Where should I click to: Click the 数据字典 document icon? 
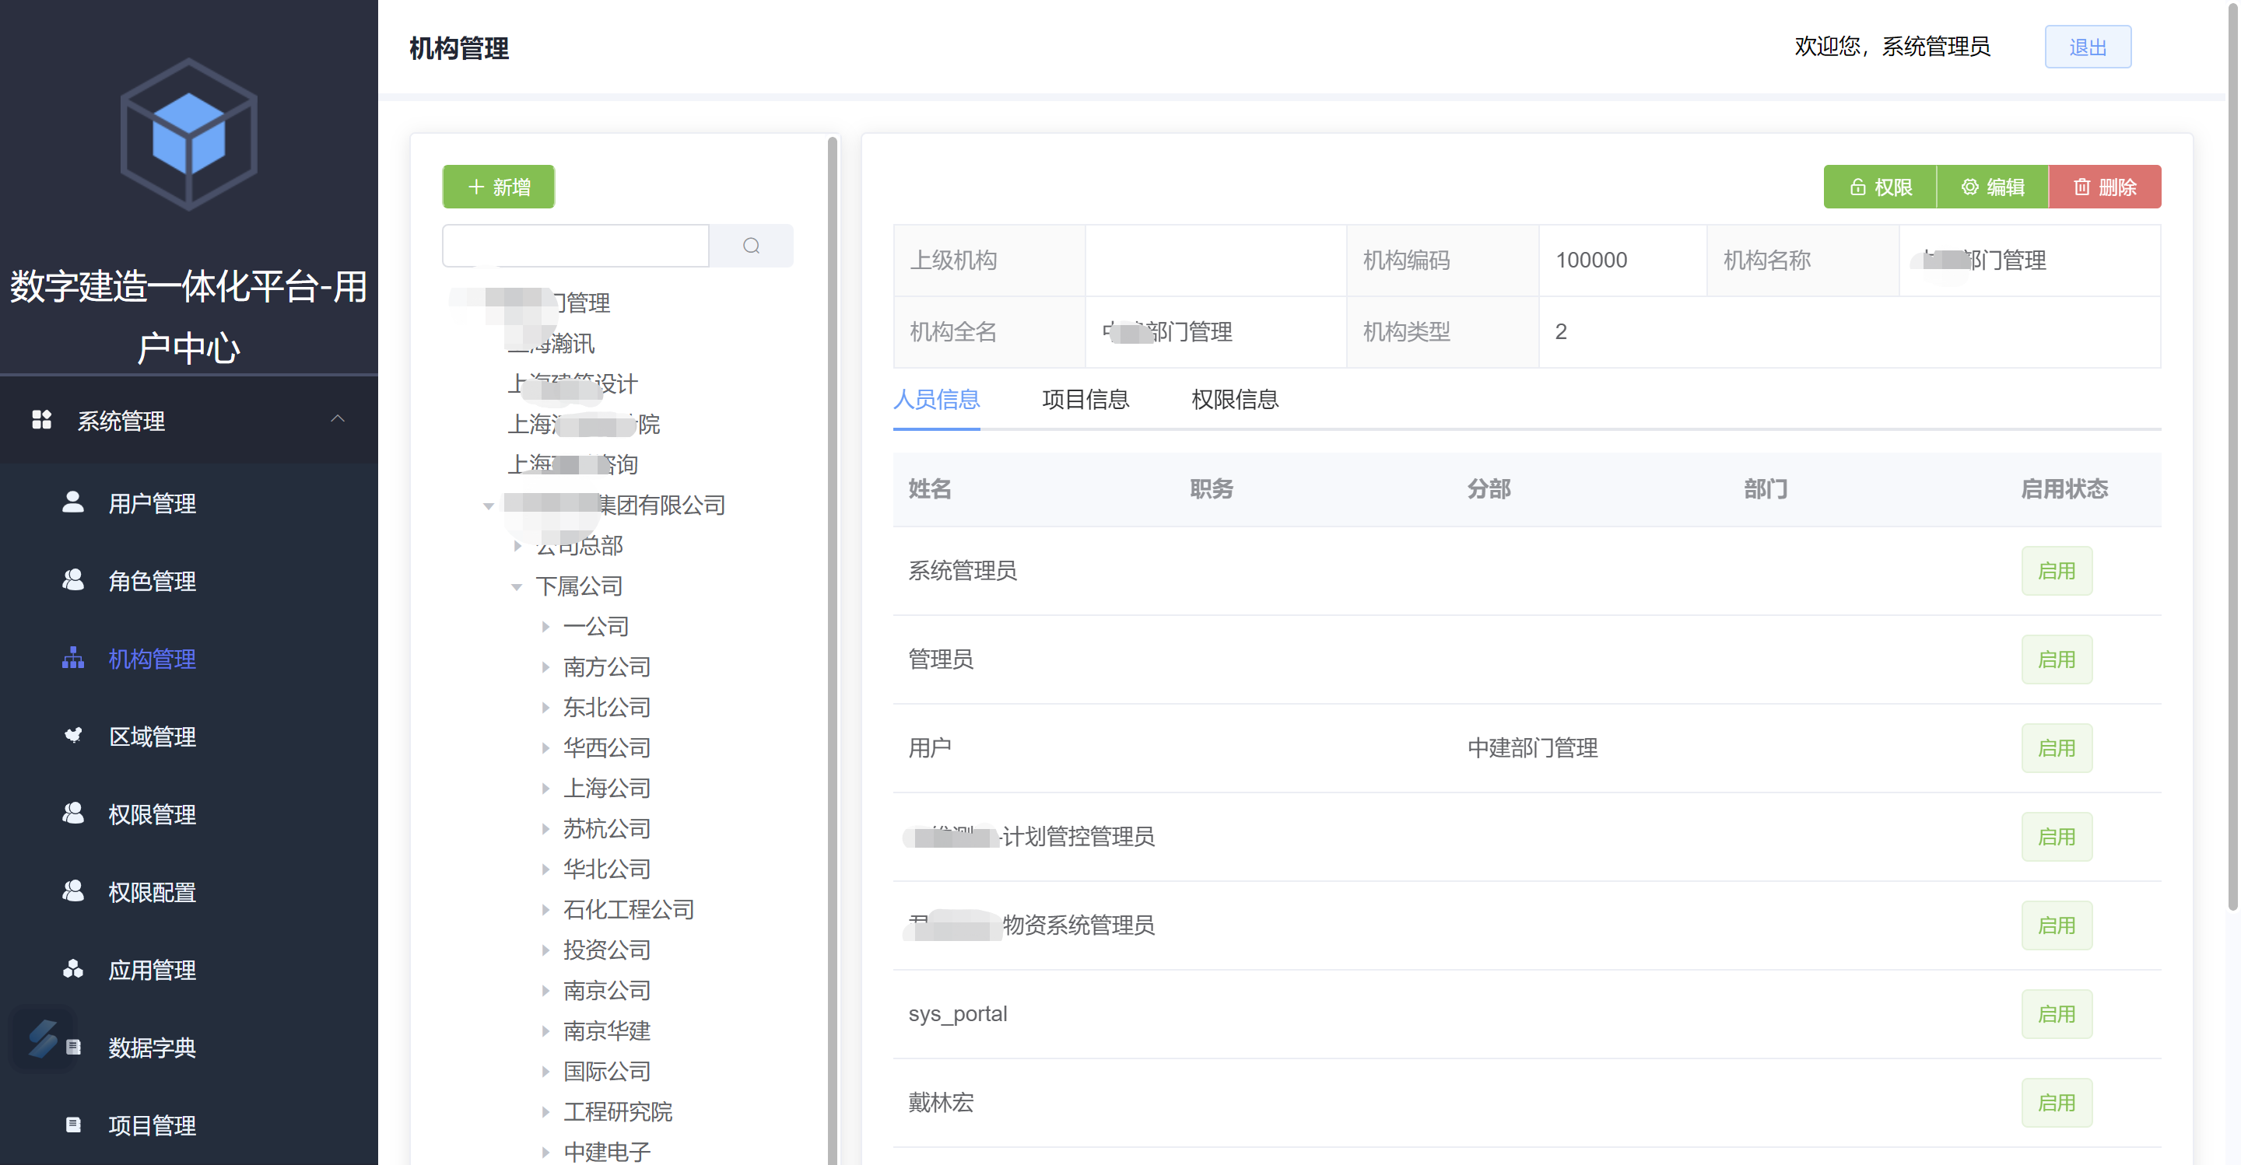74,1047
